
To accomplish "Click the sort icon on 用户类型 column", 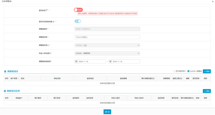I will pos(19,78).
